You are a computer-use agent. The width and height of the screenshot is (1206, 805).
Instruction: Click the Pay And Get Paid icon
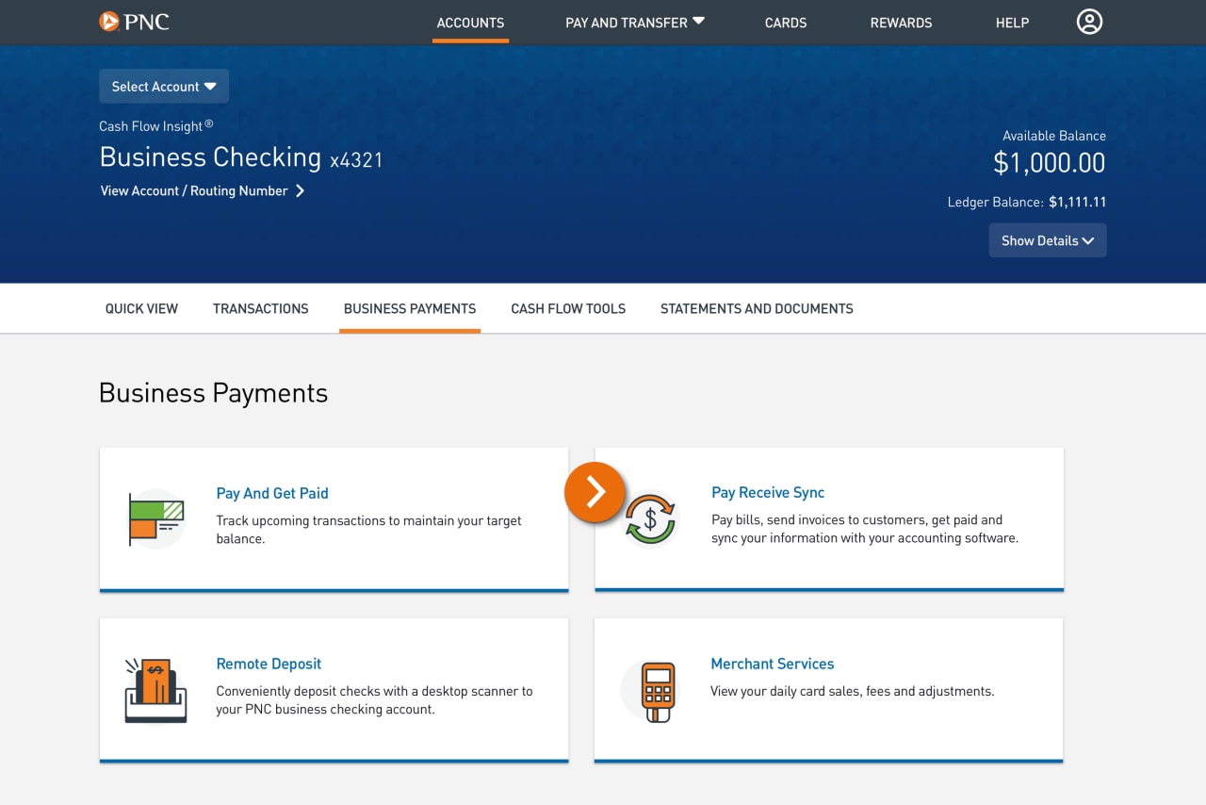click(x=155, y=517)
